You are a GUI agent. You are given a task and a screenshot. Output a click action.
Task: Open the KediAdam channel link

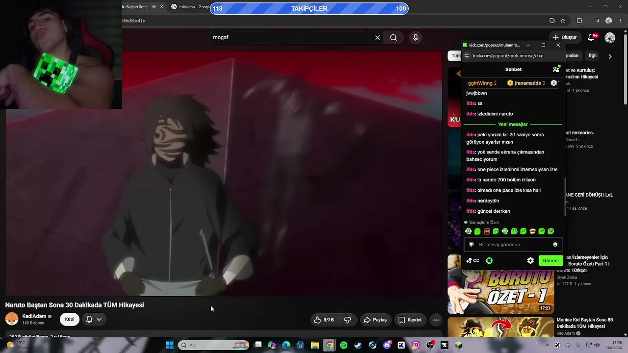pyautogui.click(x=34, y=317)
